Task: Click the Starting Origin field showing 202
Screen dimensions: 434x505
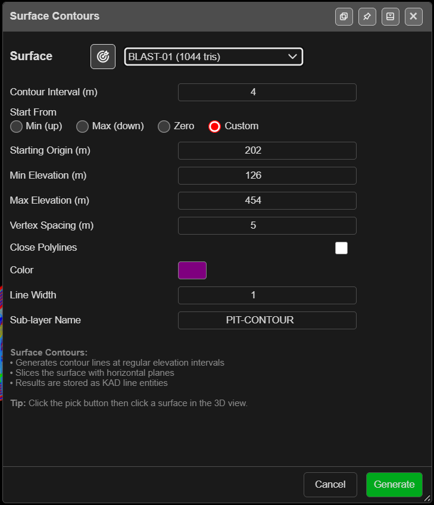Action: click(267, 151)
